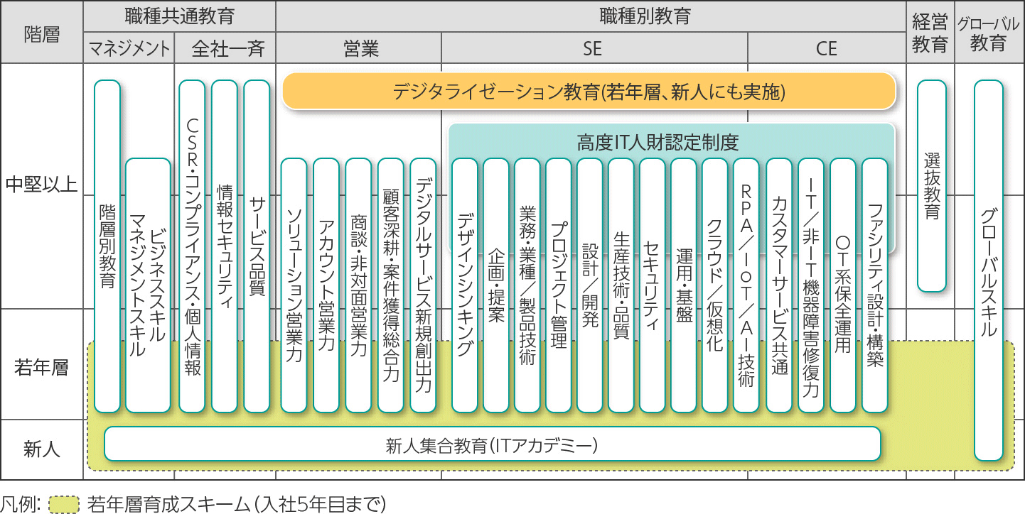Select the アカウント営業力 box

pos(326,285)
